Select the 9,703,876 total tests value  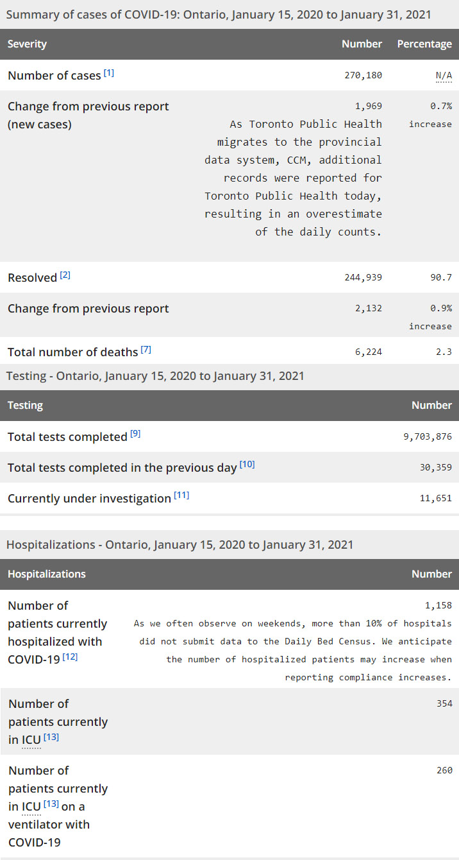tap(428, 437)
